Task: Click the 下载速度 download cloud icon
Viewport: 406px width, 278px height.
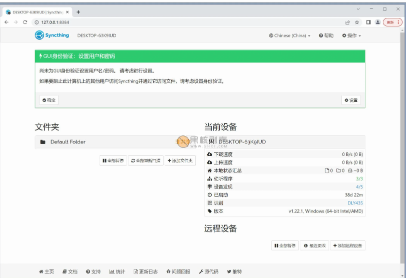Action: click(x=210, y=154)
